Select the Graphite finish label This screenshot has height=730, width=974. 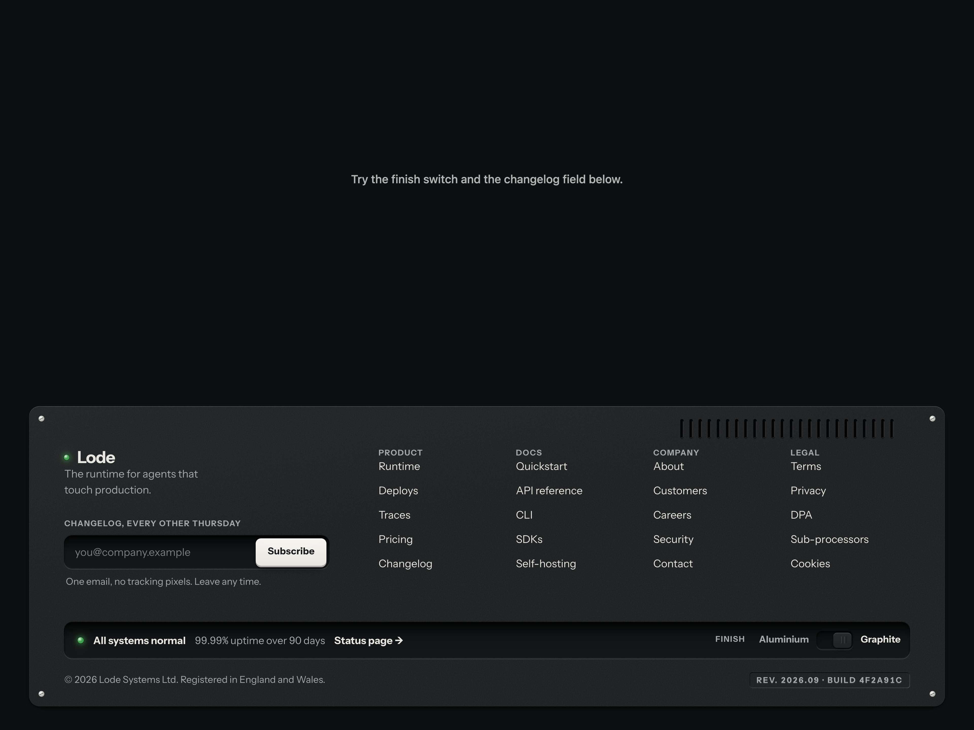pyautogui.click(x=880, y=639)
